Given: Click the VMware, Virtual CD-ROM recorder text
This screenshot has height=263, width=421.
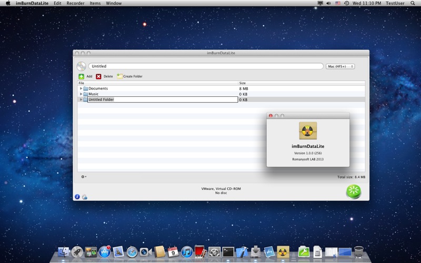Looking at the screenshot, I should (221, 189).
